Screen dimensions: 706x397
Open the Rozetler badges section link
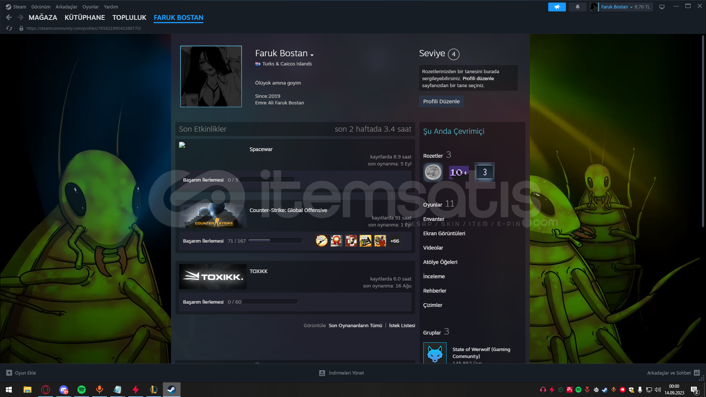tap(437, 155)
